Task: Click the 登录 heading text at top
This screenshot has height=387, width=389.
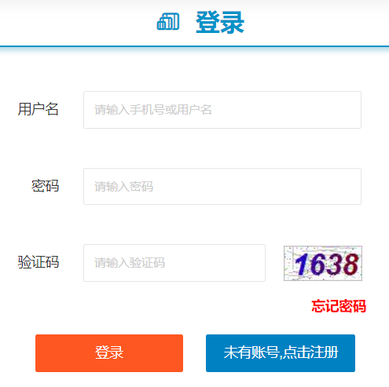Action: pos(220,23)
